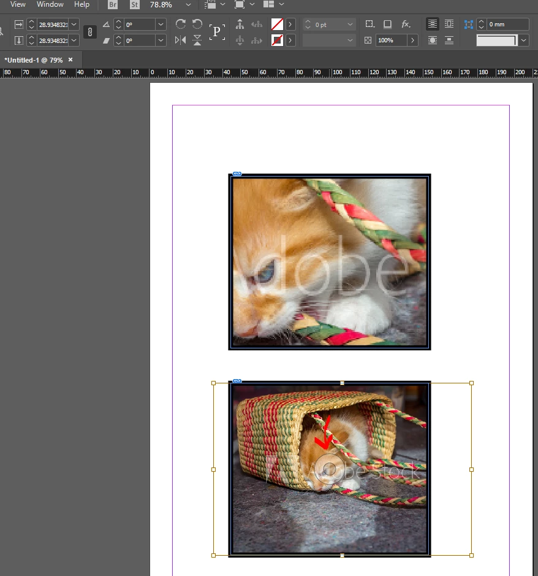Click the Select Content icon
538x576 pixels.
[240, 40]
